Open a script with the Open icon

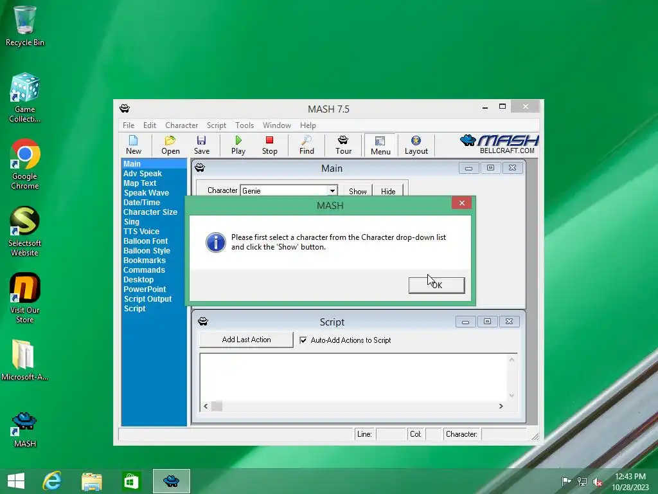pyautogui.click(x=170, y=145)
